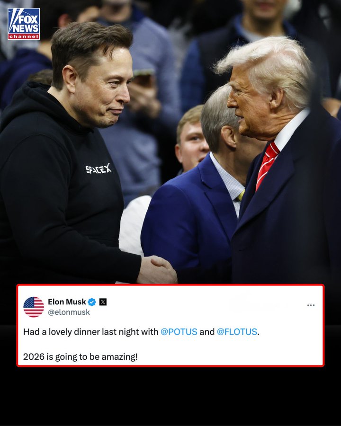The height and width of the screenshot is (426, 341).
Task: Click the blue verified checkmark badge
Action: tap(92, 302)
